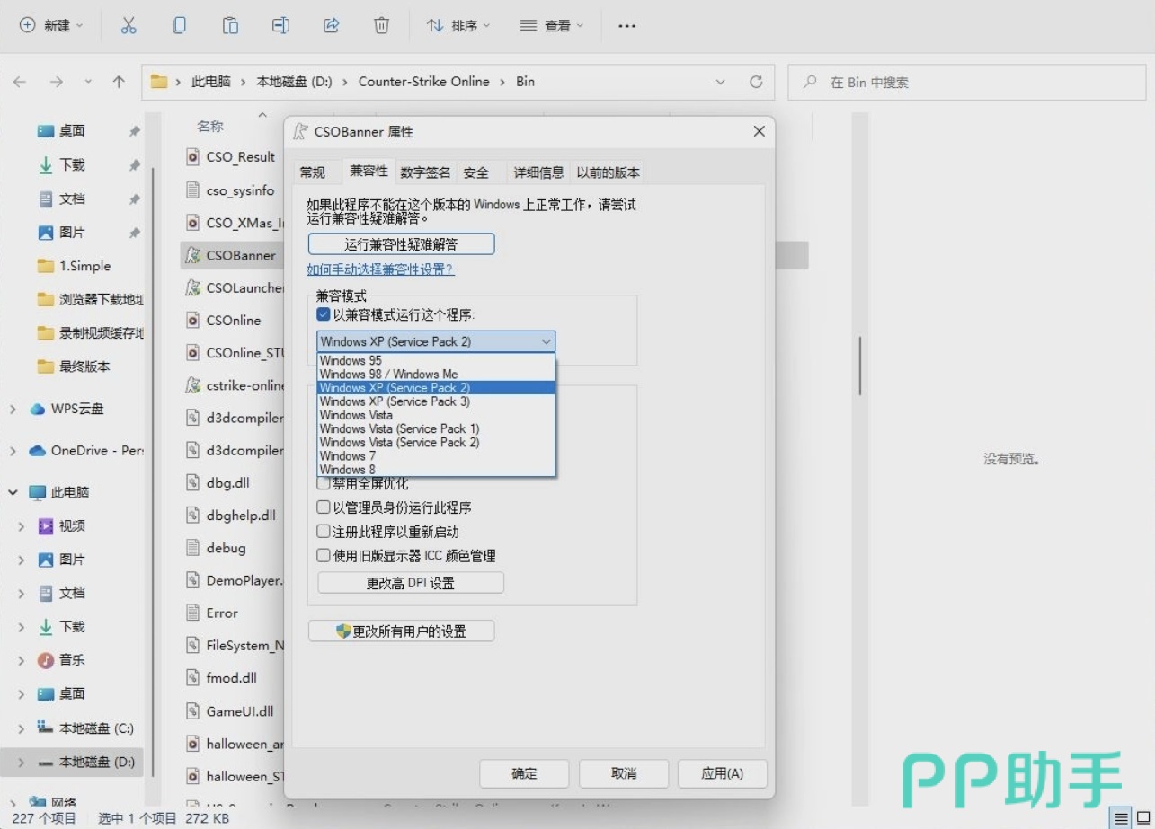Choose Windows XP (Service Pack 3) option

(x=436, y=401)
